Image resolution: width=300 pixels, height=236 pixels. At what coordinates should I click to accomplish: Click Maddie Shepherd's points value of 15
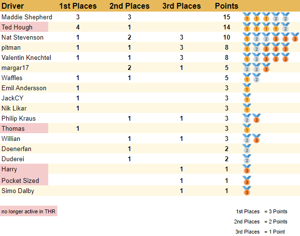[x=226, y=17]
